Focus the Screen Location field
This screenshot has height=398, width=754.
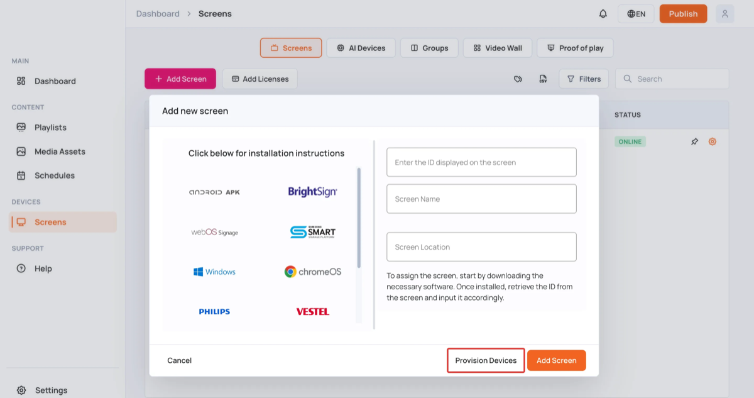coord(481,247)
